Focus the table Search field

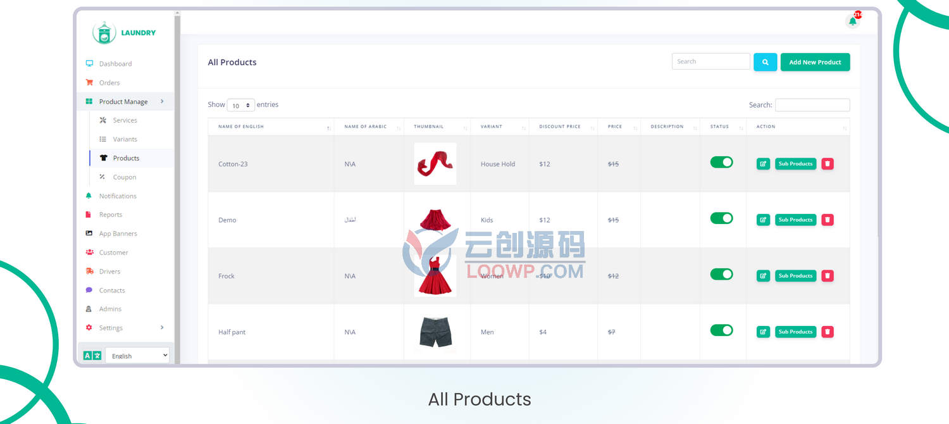pyautogui.click(x=812, y=105)
